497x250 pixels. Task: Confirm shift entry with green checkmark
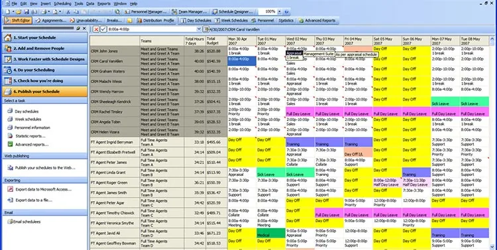(103, 29)
